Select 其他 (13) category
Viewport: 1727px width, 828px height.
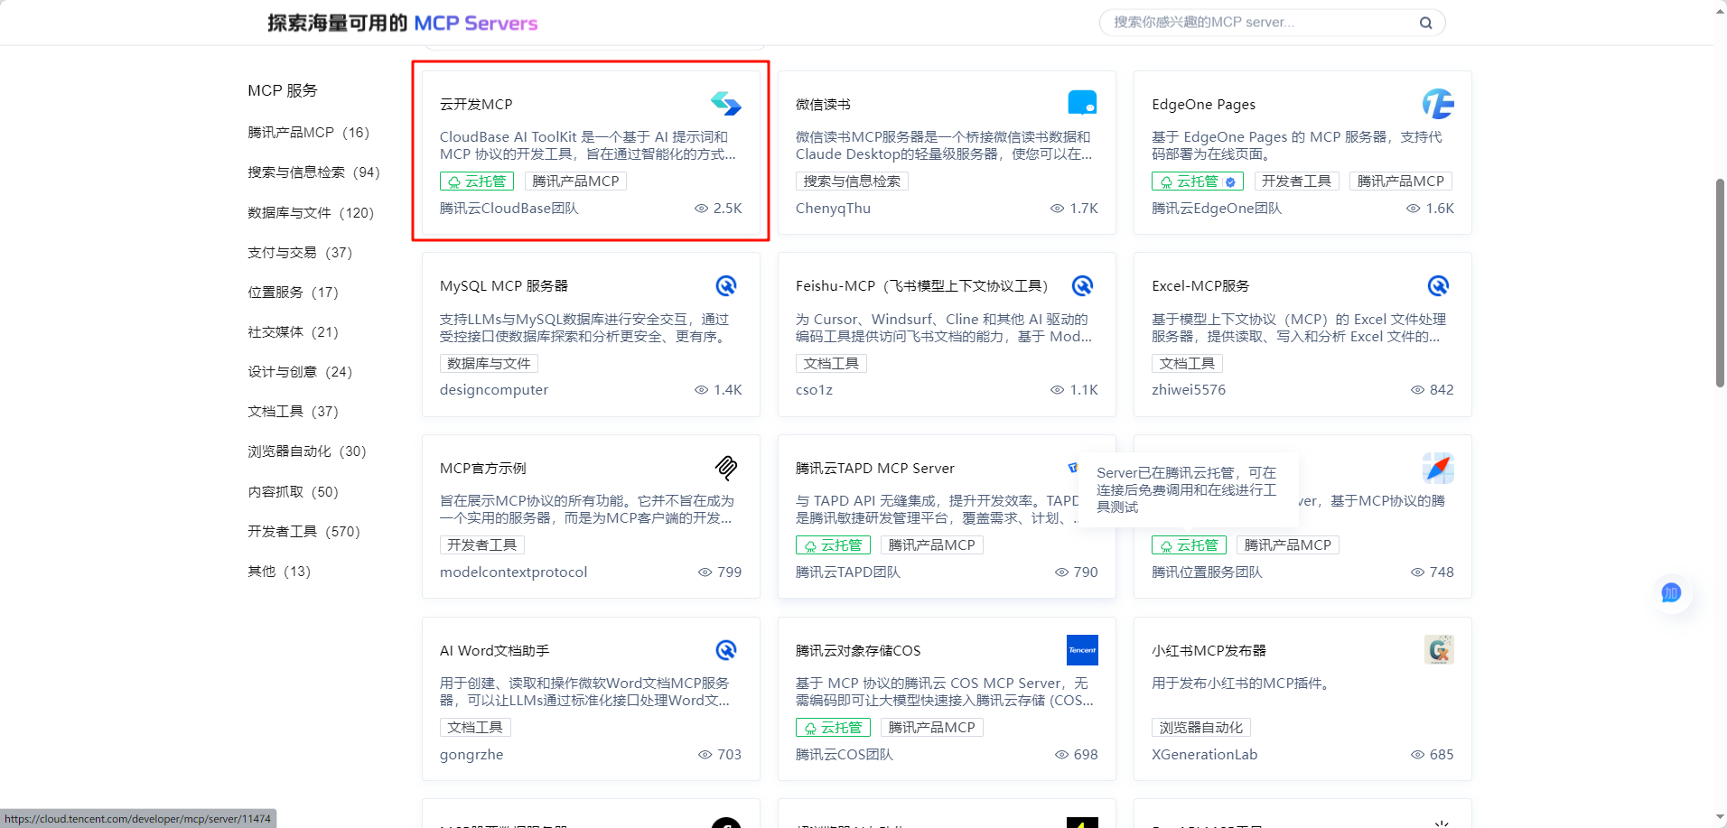click(x=279, y=572)
